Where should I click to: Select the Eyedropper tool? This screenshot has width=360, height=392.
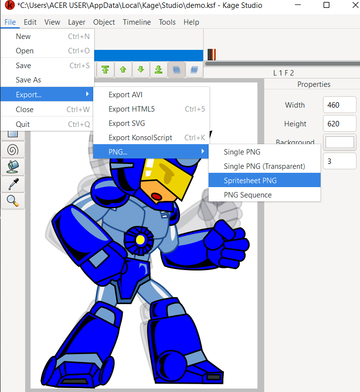[13, 184]
